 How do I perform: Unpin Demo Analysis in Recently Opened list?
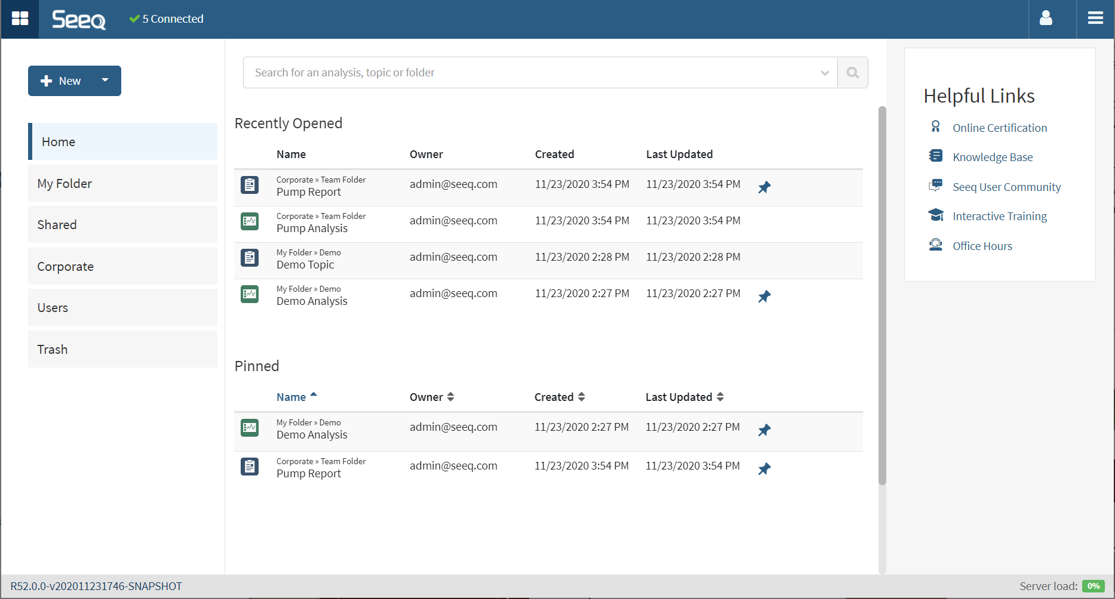[764, 297]
